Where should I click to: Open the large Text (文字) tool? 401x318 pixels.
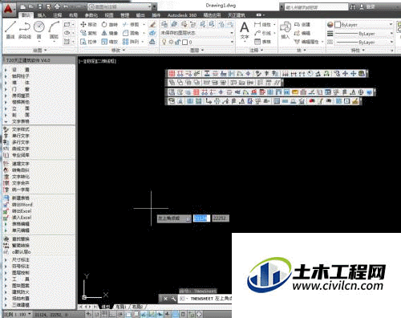[x=245, y=30]
